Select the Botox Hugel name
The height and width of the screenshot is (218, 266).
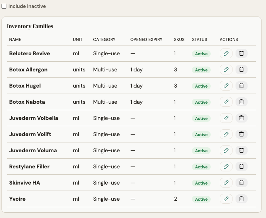pyautogui.click(x=25, y=86)
